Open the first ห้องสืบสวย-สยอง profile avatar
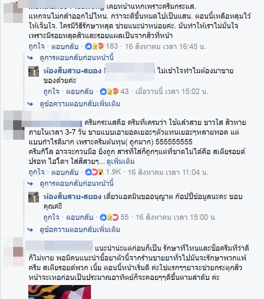The image size is (264, 299). pyautogui.click(x=33, y=71)
